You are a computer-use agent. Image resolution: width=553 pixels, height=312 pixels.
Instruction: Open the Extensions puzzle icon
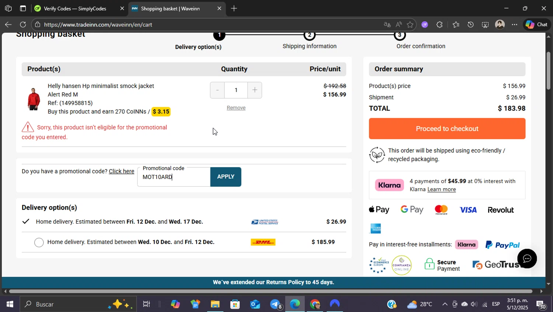439,25
